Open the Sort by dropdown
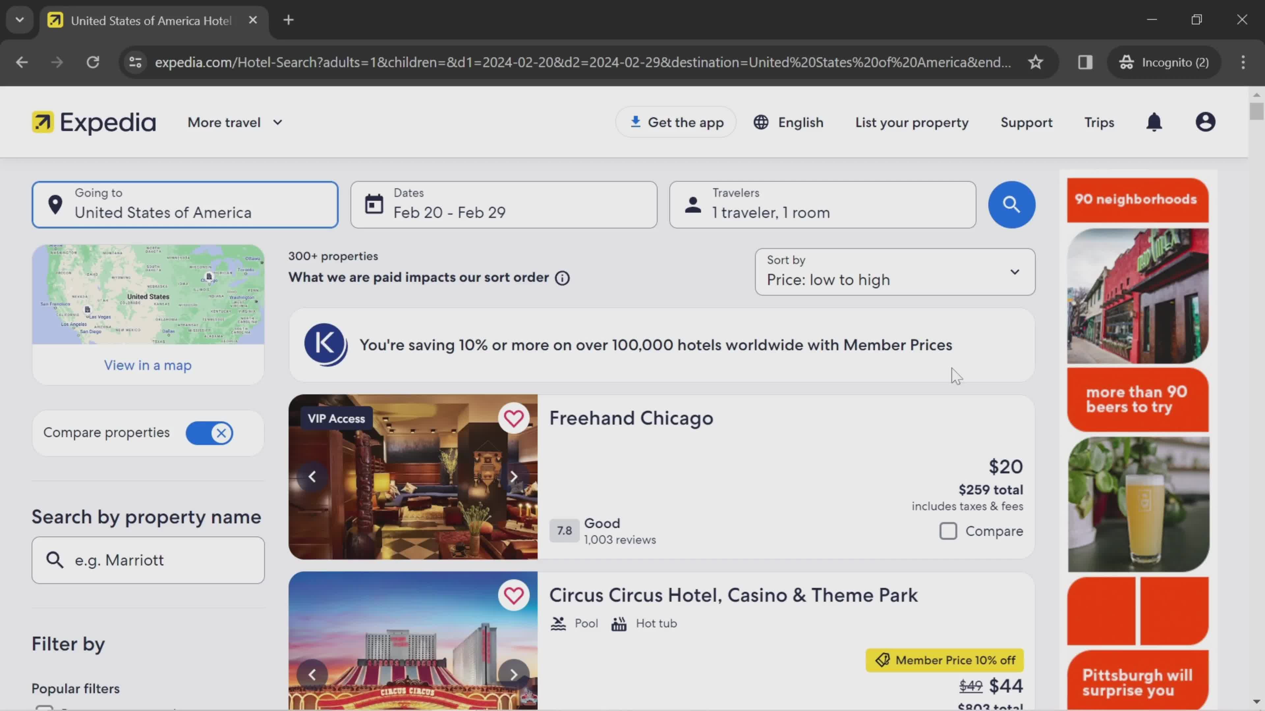The width and height of the screenshot is (1265, 711). pos(895,272)
